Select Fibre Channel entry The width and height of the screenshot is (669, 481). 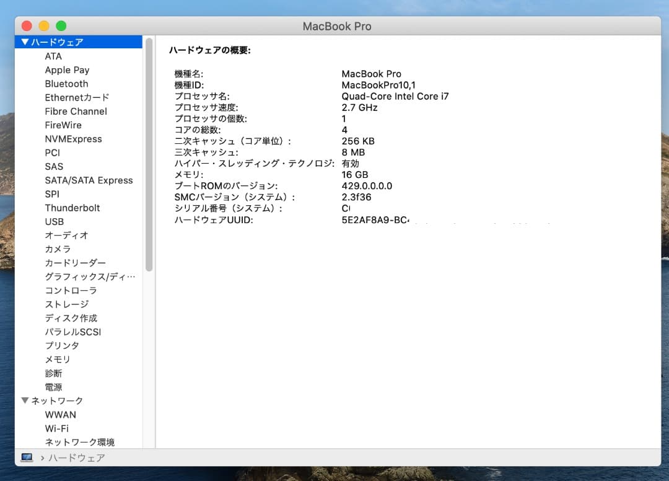coord(76,112)
